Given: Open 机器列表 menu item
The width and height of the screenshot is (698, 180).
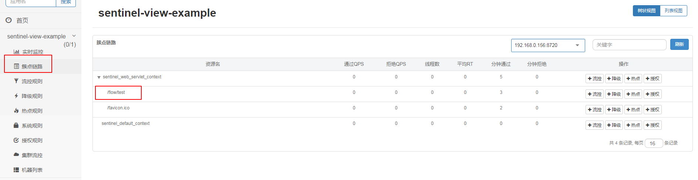Looking at the screenshot, I should 32,170.
